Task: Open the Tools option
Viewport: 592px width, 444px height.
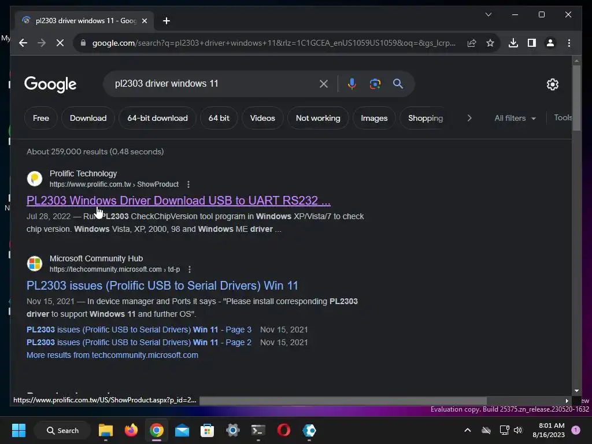Action: click(x=563, y=118)
